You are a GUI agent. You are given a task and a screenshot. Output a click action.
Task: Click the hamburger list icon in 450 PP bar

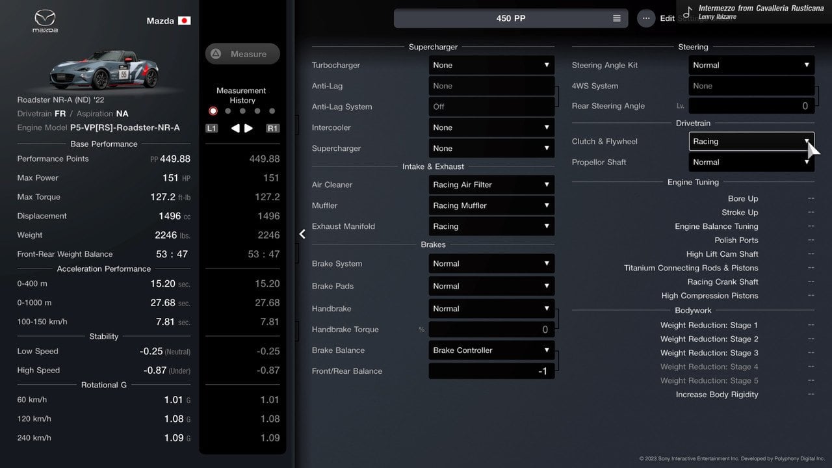[617, 18]
